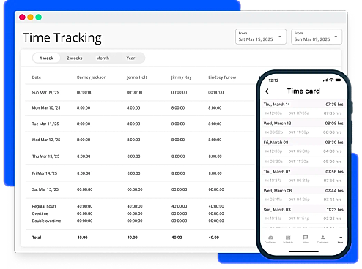Click the Total row label
This screenshot has height=269, width=362.
(37, 238)
